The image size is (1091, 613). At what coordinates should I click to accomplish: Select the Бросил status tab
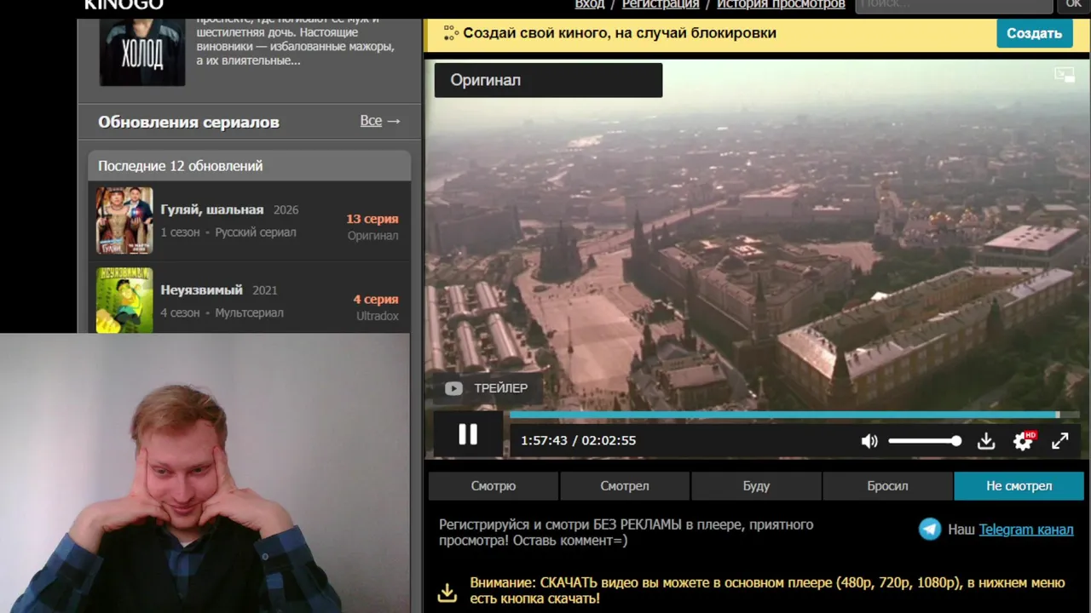(887, 486)
